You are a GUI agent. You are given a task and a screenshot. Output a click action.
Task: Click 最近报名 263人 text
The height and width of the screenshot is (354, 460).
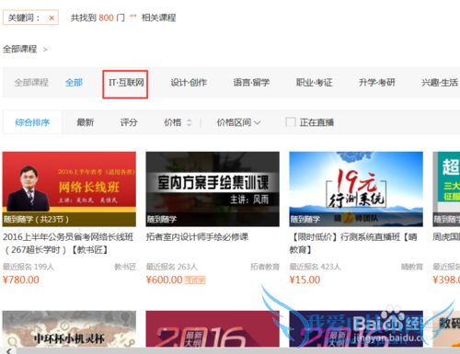[x=172, y=267]
